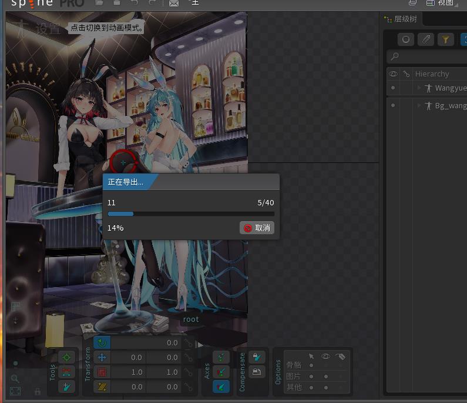
Task: Select the Rotate transform tool
Action: (102, 343)
